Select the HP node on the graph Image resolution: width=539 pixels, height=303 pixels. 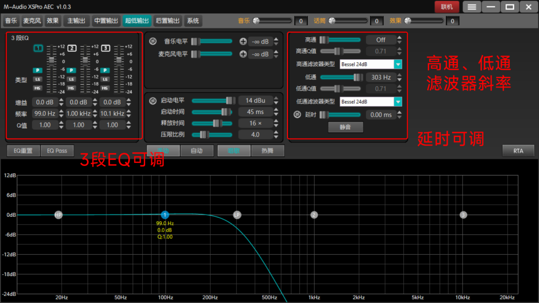(x=58, y=215)
